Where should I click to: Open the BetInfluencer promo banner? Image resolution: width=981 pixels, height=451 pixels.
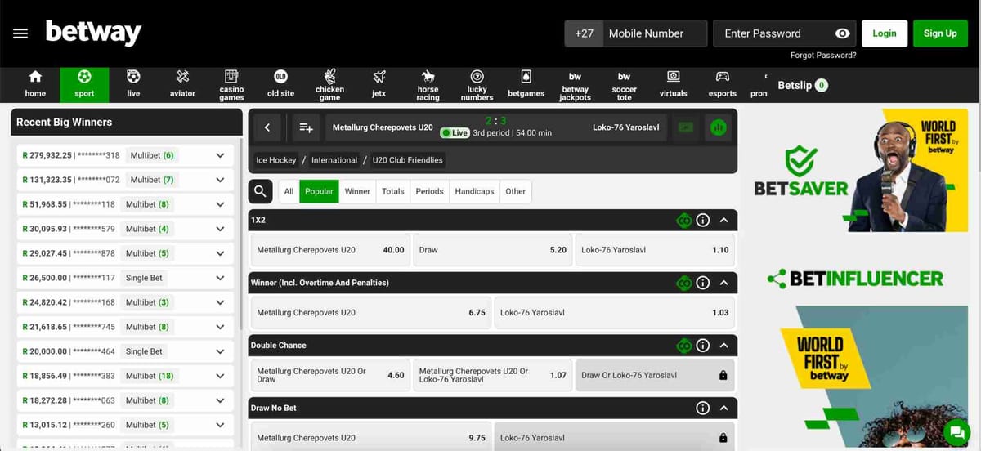856,278
